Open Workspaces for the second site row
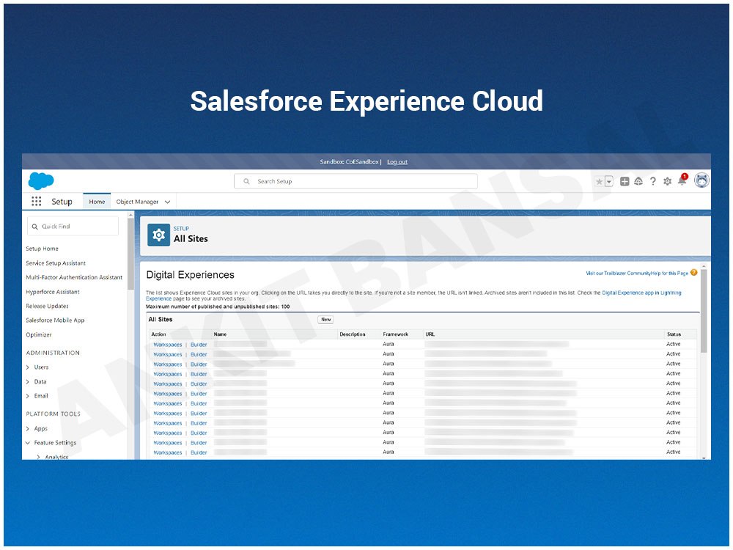 tap(167, 354)
